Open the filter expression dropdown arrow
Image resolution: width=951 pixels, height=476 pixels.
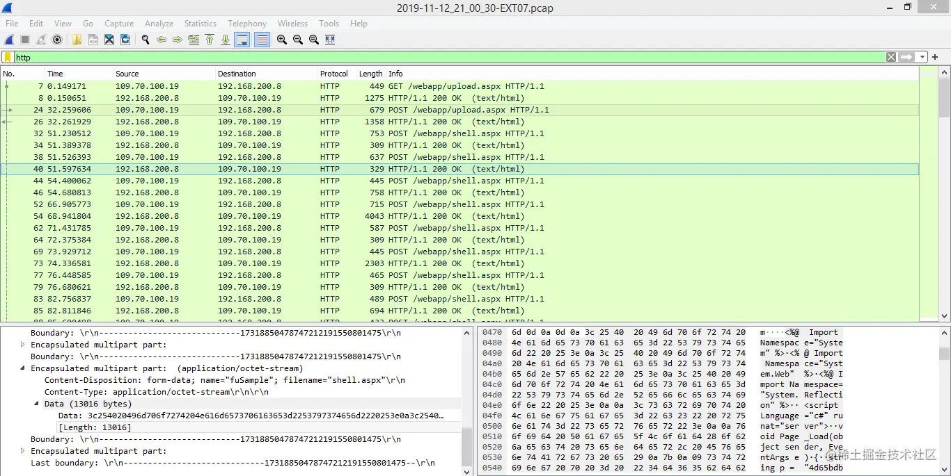click(922, 57)
